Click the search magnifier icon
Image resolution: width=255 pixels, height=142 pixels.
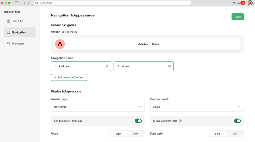(x=36, y=3)
